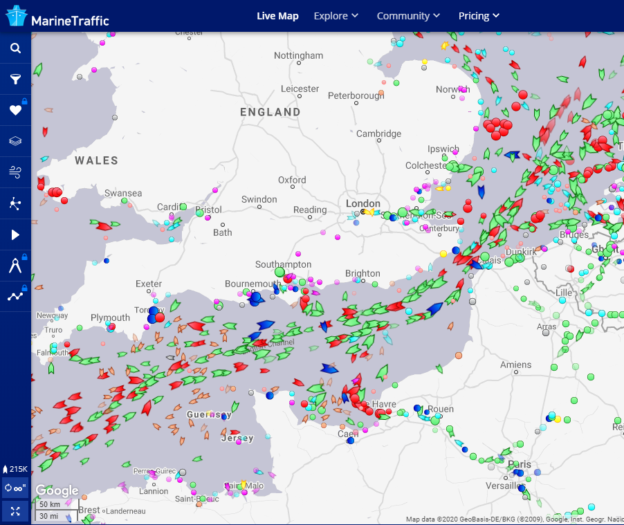Toggle fullscreen map view
The width and height of the screenshot is (624, 525).
pyautogui.click(x=15, y=512)
